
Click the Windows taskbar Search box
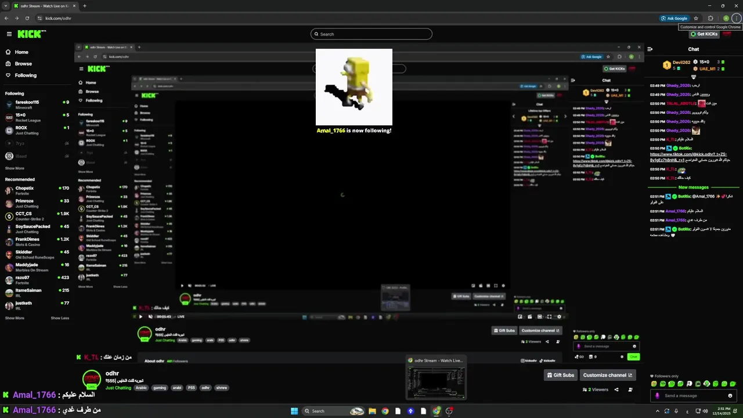coord(333,411)
